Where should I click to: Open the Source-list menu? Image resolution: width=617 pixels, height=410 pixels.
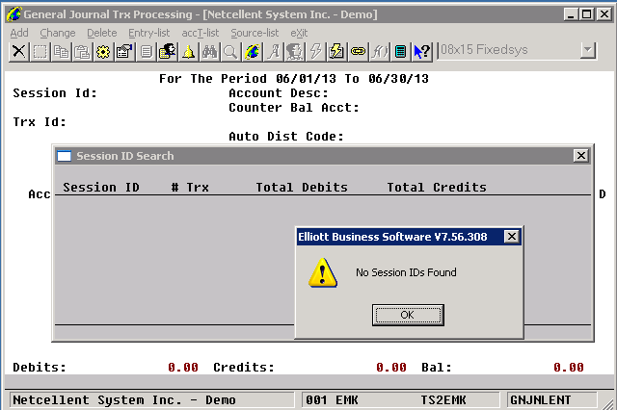coord(255,33)
